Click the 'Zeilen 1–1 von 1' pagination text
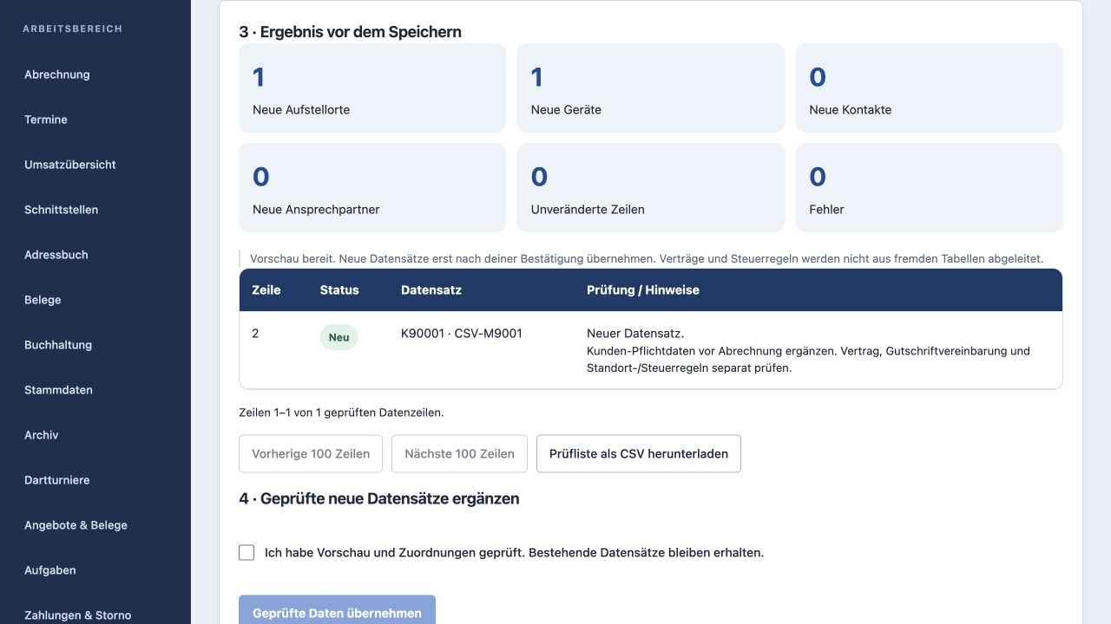The image size is (1111, 624). tap(341, 413)
